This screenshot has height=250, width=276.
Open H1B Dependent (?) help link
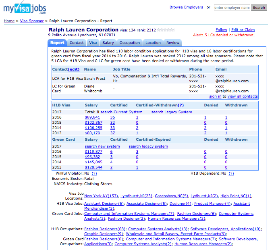click(231, 173)
